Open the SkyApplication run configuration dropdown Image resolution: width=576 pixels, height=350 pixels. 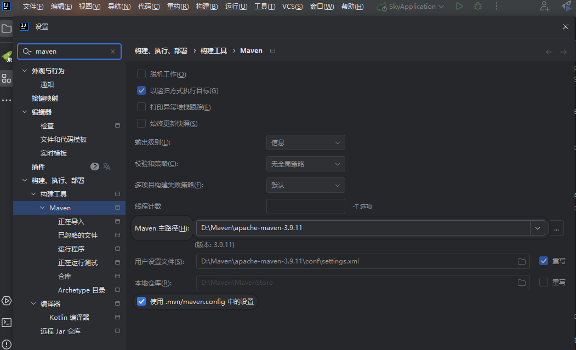tap(411, 6)
